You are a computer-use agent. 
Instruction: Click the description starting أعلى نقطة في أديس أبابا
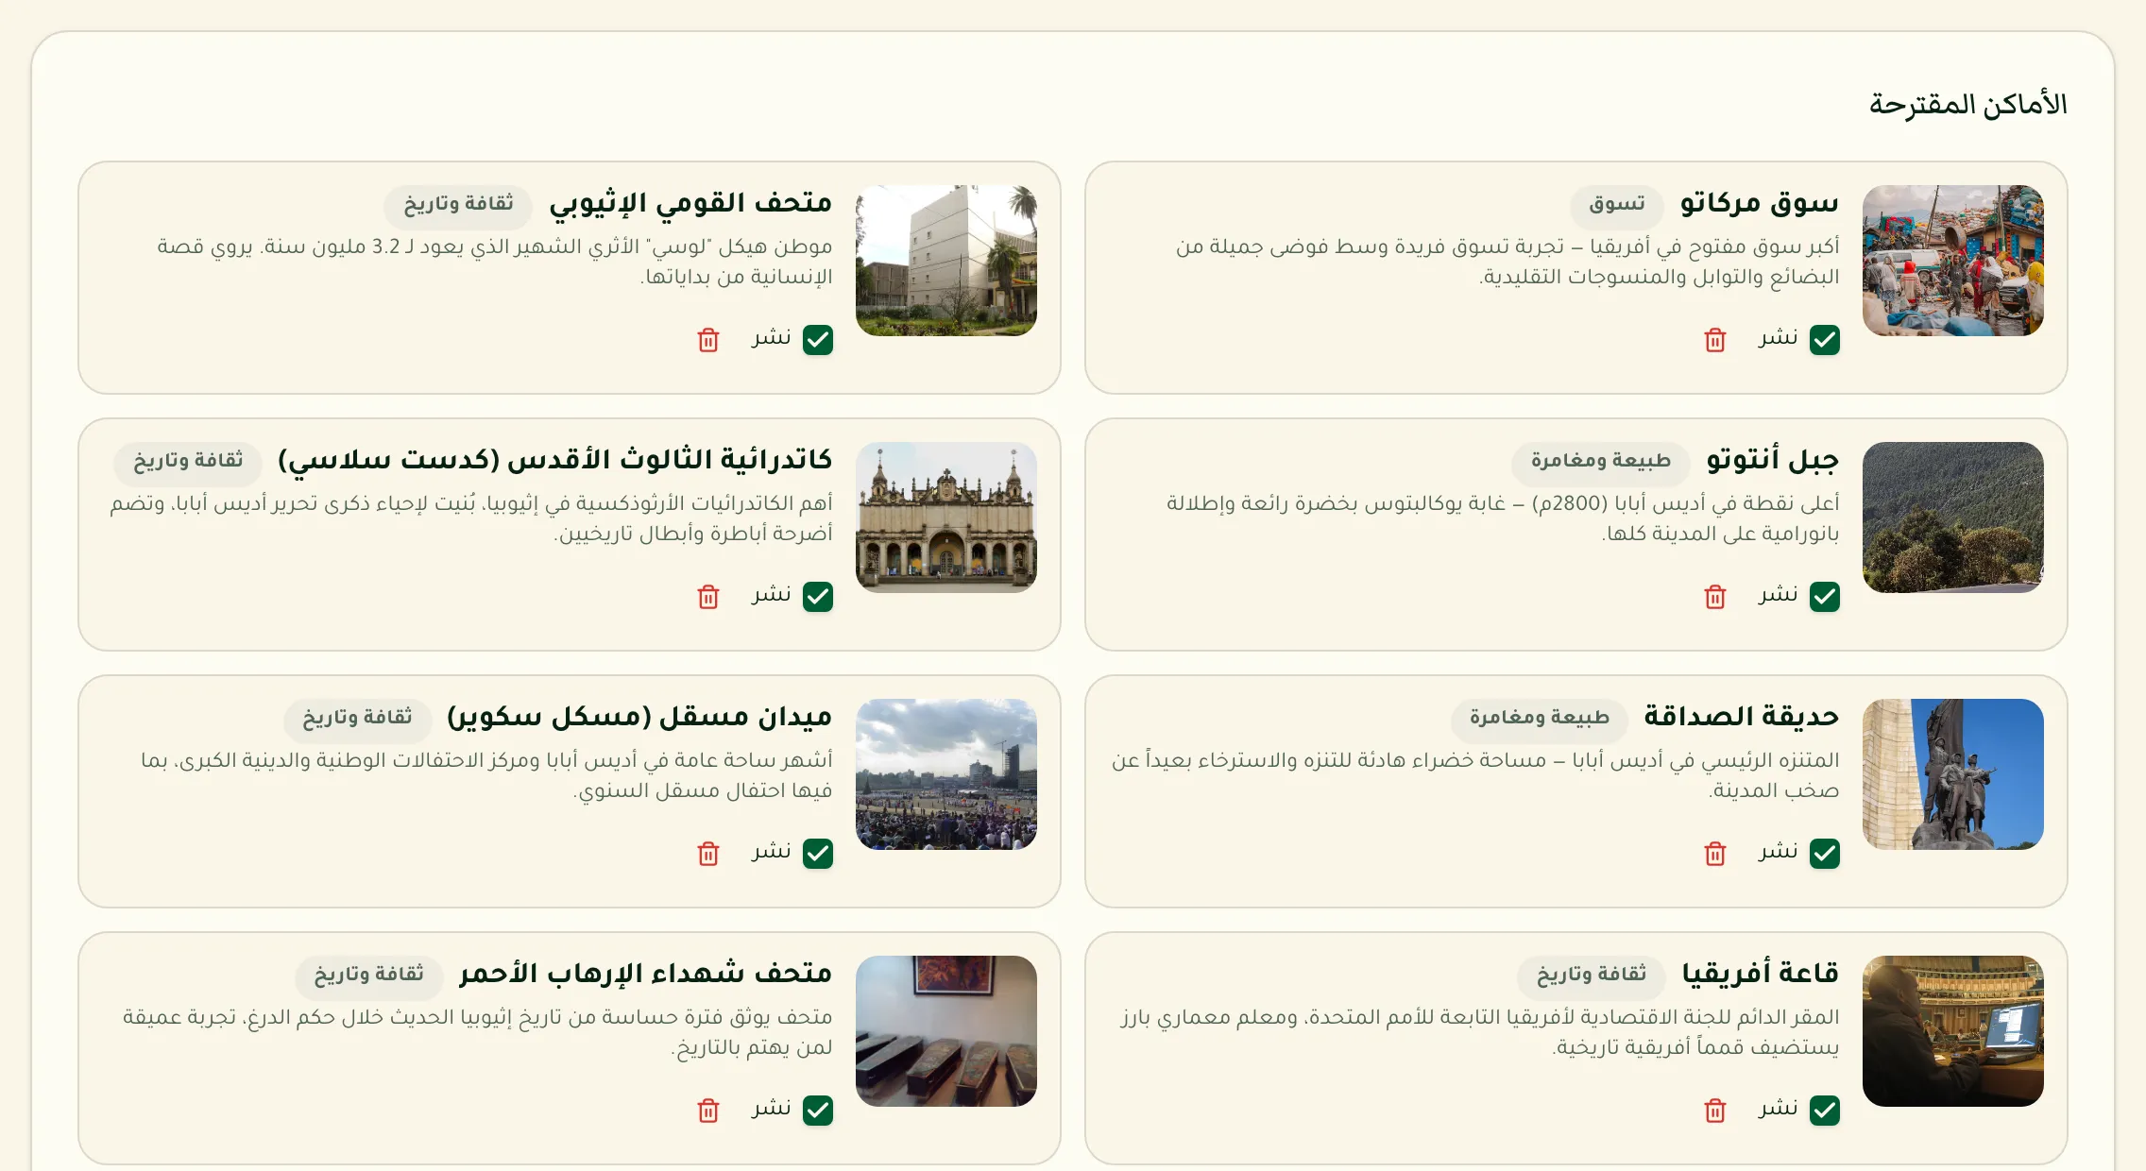tap(1503, 518)
